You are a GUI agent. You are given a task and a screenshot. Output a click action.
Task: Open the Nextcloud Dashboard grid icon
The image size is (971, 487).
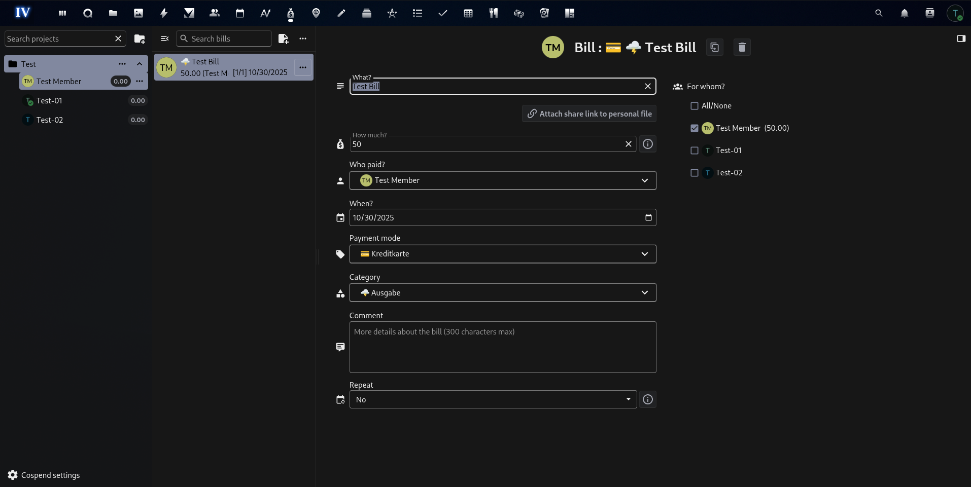click(x=62, y=13)
